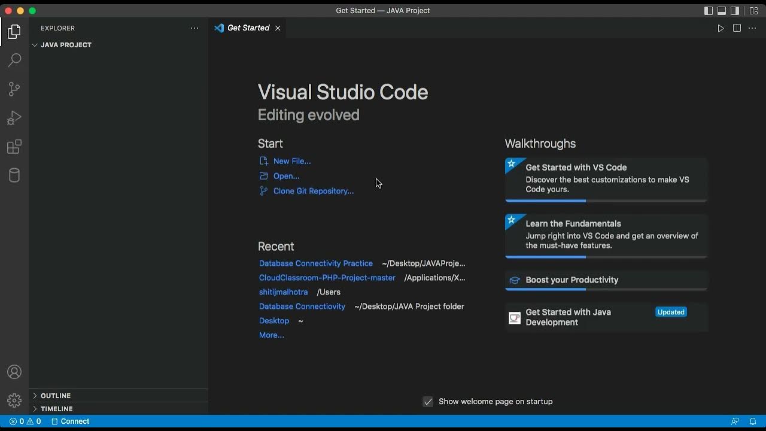This screenshot has height=431, width=766.
Task: Open Get Started with VS Code walkthrough
Action: (606, 180)
